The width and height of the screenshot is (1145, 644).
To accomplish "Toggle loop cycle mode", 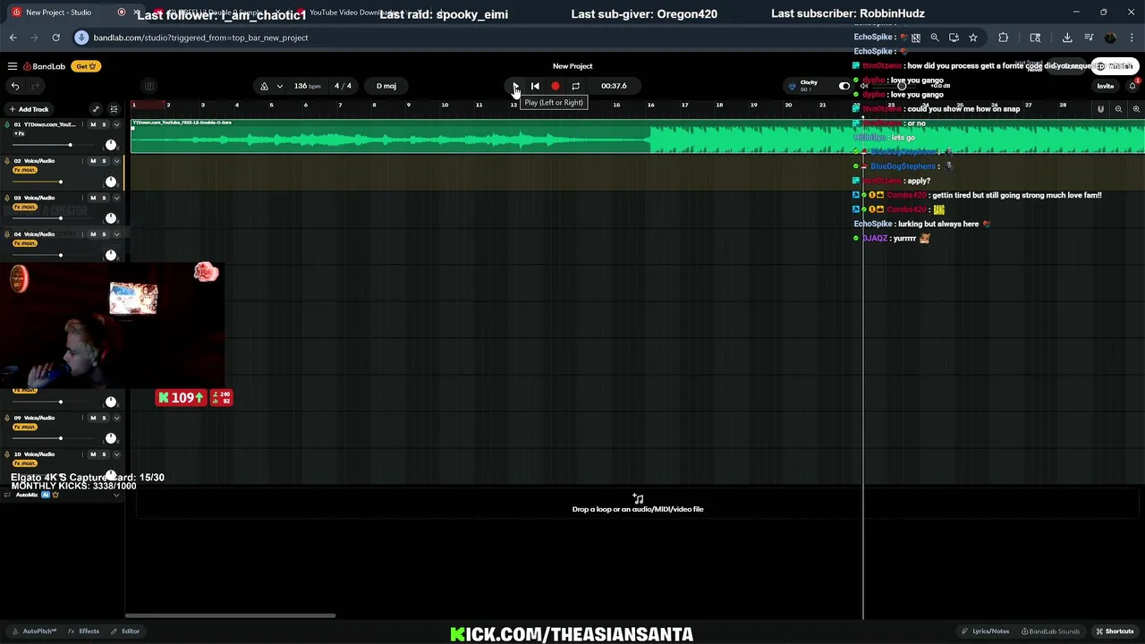I will [575, 86].
